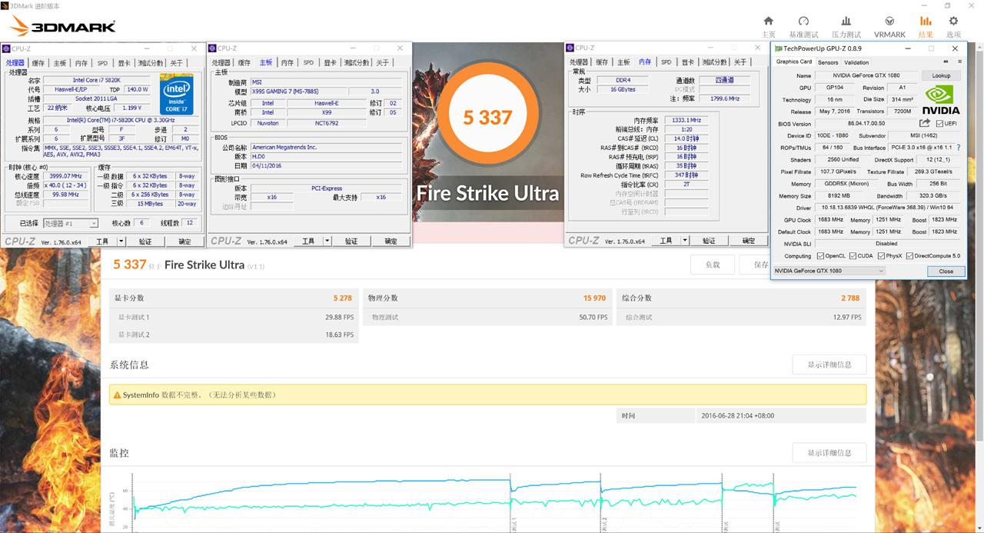The height and width of the screenshot is (533, 984).
Task: Click the Bus Interface question mark in GPU-Z
Action: click(958, 147)
